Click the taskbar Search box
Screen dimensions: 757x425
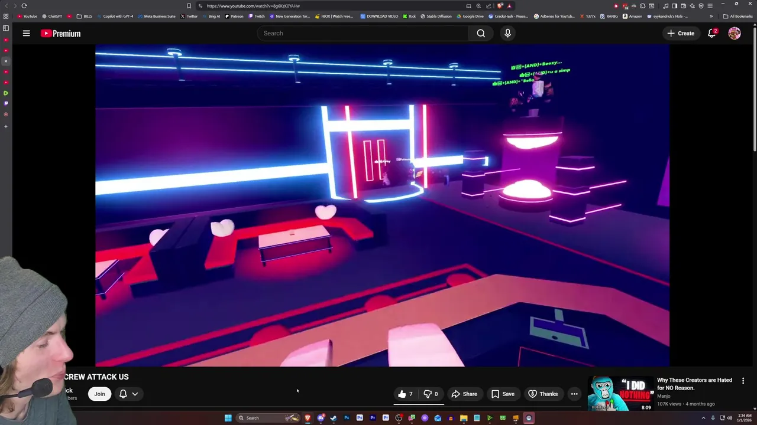tap(268, 418)
